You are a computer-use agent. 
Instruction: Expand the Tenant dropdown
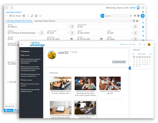pos(68,27)
